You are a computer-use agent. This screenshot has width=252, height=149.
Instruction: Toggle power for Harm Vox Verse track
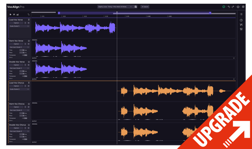(29, 41)
